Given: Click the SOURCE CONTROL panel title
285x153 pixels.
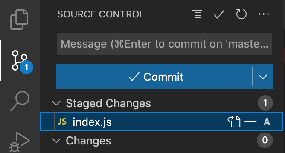Looking at the screenshot, I should [101, 14].
